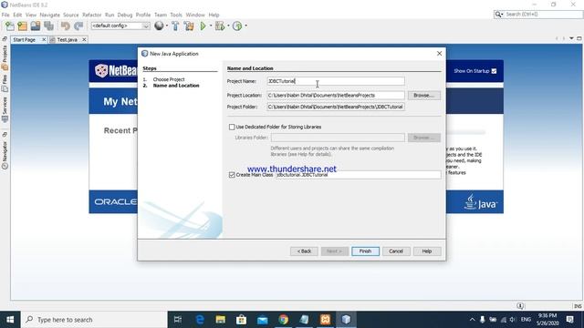This screenshot has width=584, height=328.
Task: Click the Debug Project icon
Action: (x=220, y=26)
